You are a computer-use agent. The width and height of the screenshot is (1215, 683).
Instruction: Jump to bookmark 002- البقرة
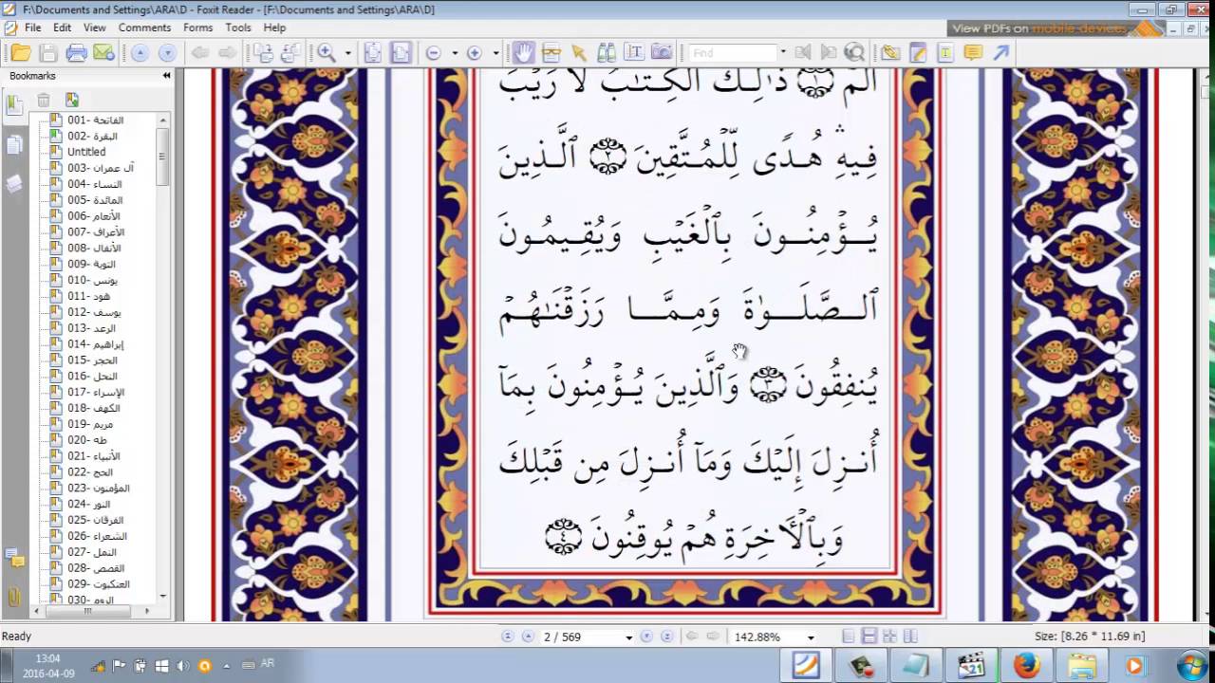point(92,137)
